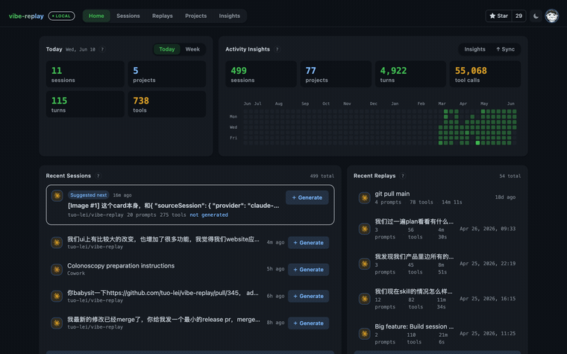Show help for Recent Sessions

coord(98,176)
